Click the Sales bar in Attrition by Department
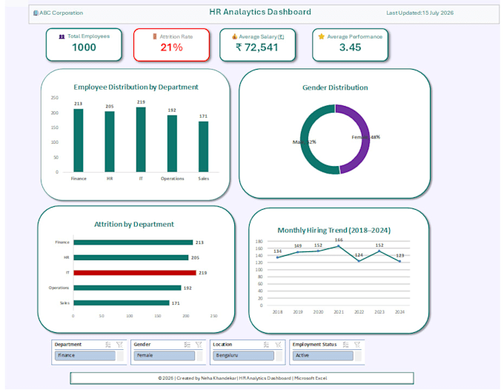Image resolution: width=504 pixels, height=390 pixels. click(x=122, y=303)
